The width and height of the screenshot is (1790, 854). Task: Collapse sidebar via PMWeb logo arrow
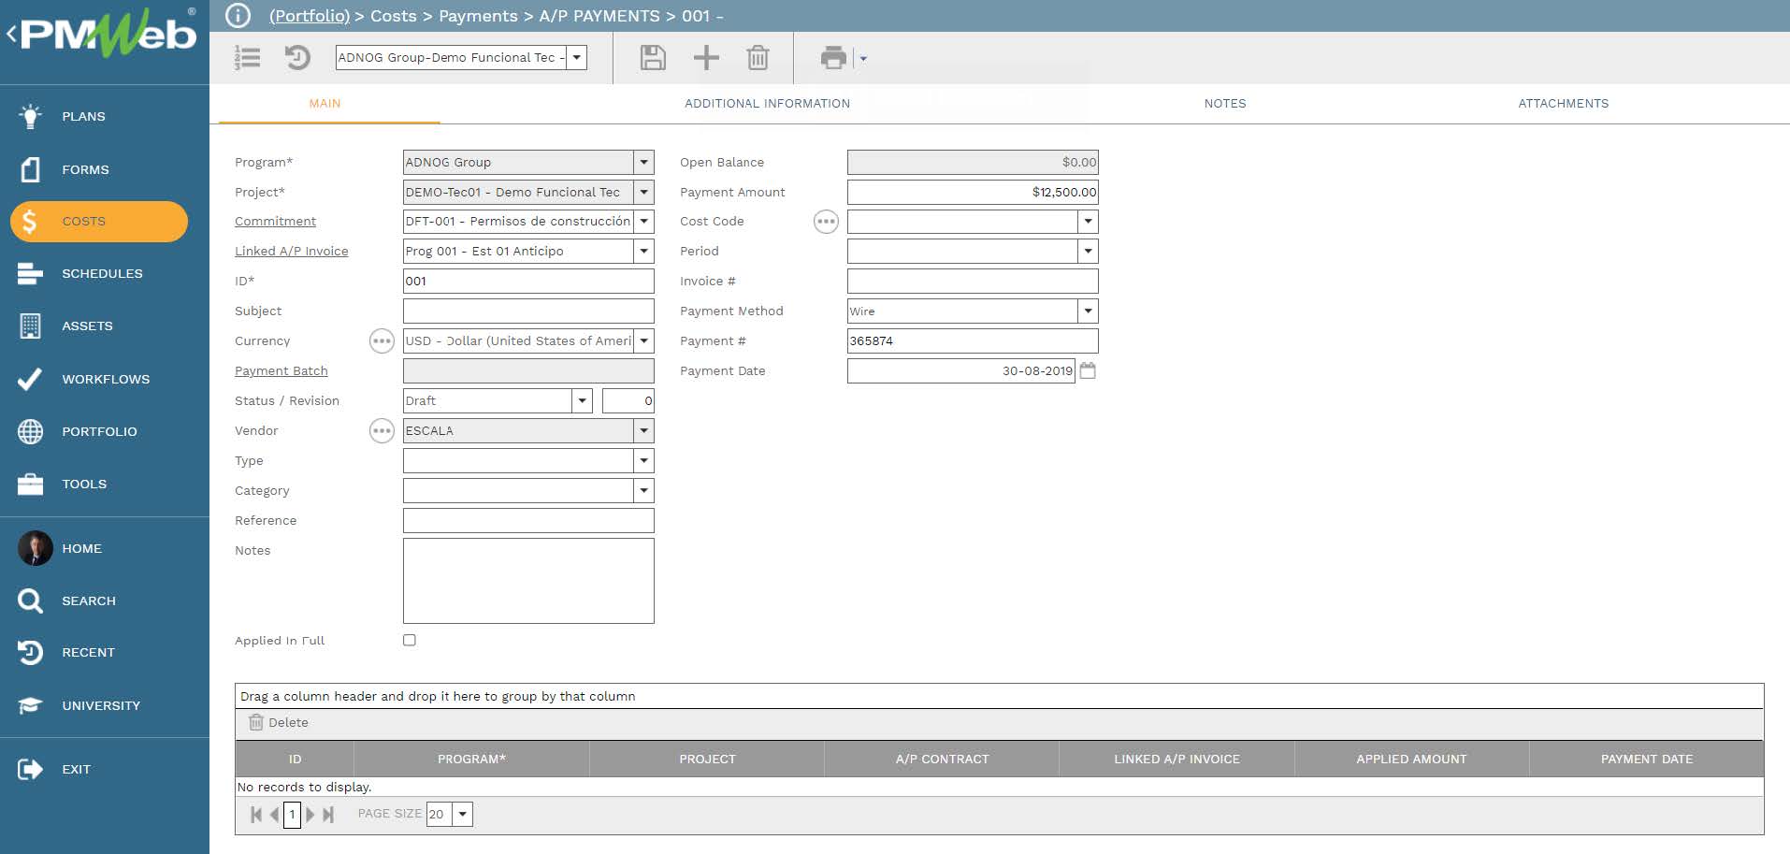coord(11,36)
